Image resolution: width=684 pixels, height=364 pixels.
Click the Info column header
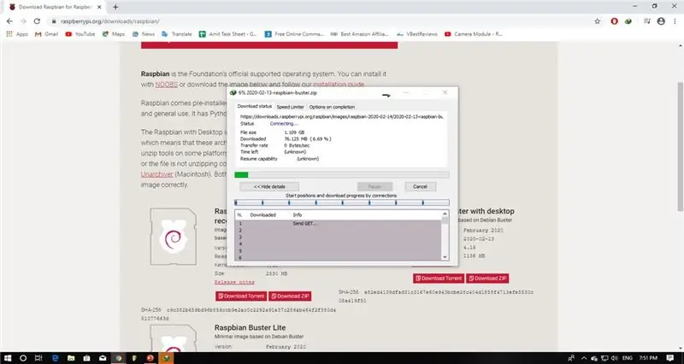pyautogui.click(x=297, y=215)
